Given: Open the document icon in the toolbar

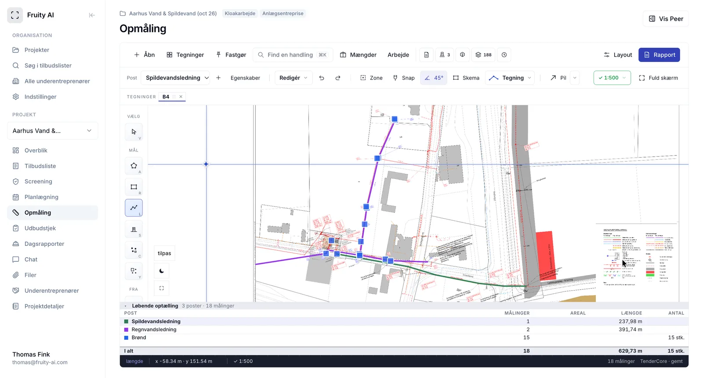Looking at the screenshot, I should [426, 55].
